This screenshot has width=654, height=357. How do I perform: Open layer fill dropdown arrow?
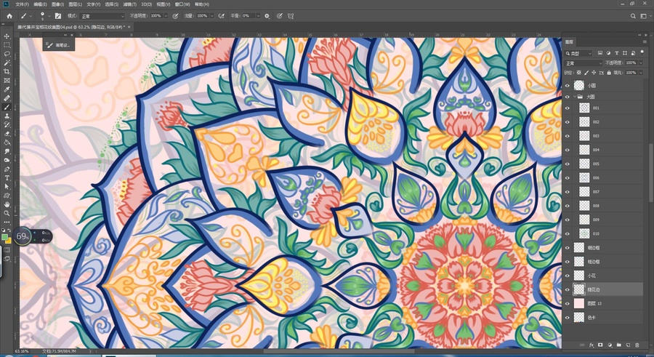point(640,73)
